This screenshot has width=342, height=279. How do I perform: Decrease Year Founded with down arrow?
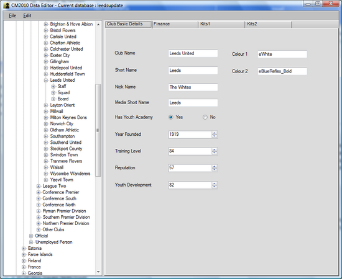(x=215, y=136)
